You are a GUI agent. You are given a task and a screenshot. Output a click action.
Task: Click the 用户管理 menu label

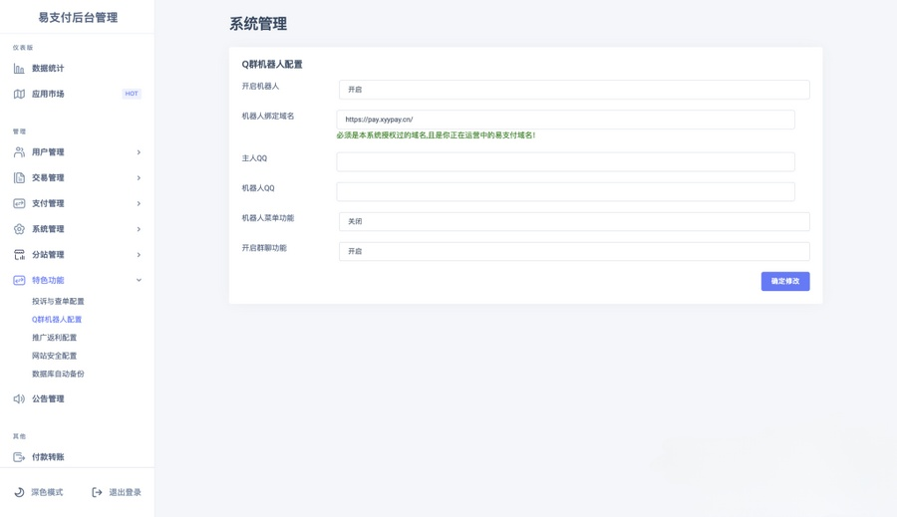pos(48,152)
